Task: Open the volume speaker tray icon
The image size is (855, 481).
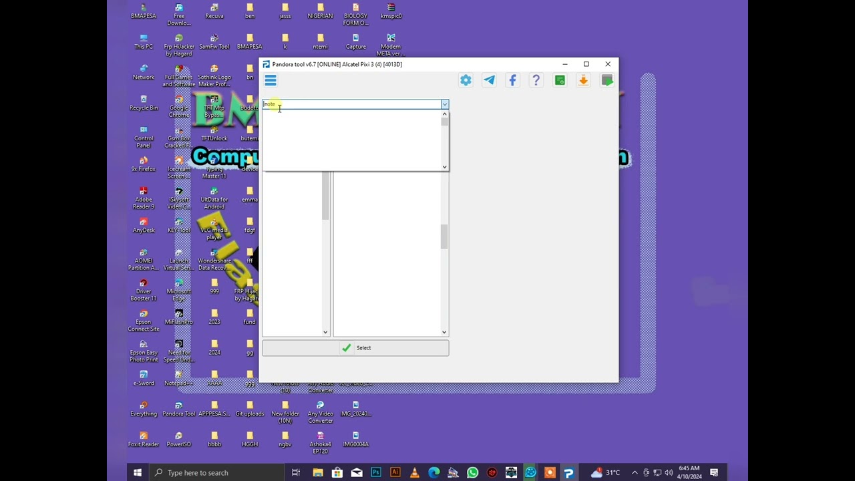Action: tap(669, 473)
